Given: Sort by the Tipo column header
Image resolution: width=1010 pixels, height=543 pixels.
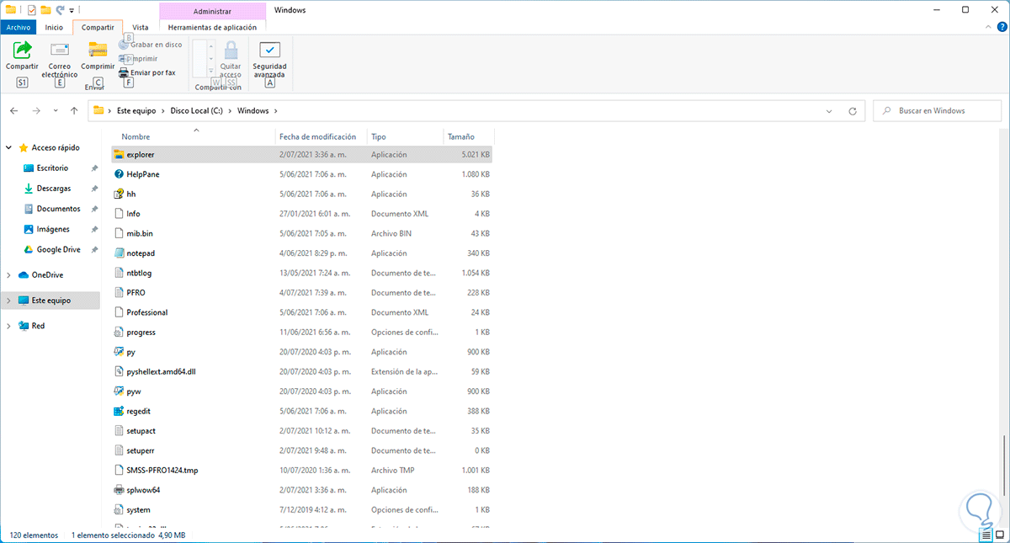Looking at the screenshot, I should [x=406, y=136].
